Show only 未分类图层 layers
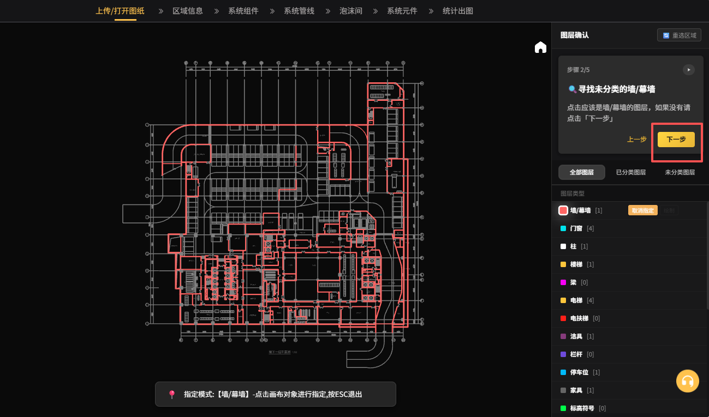 coord(680,172)
